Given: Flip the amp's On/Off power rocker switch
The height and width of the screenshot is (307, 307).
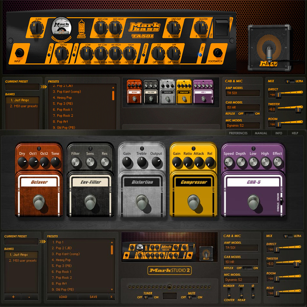Looking at the screenshot, I should click(x=221, y=28).
